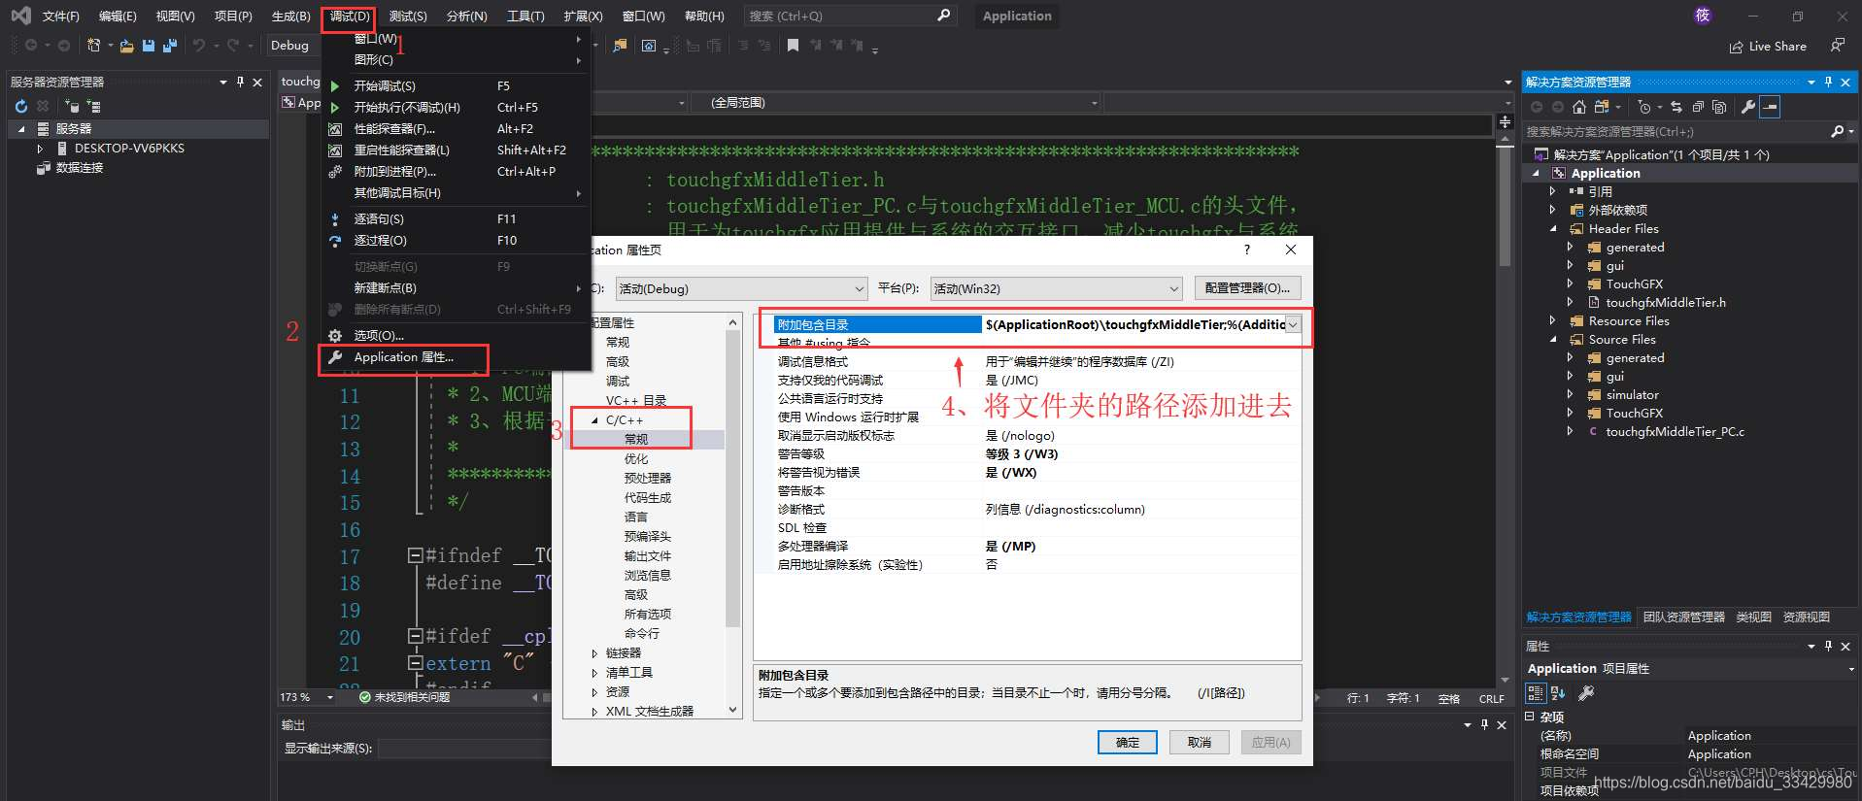Collapse the 杂项 category in Properties panel

pyautogui.click(x=1530, y=717)
